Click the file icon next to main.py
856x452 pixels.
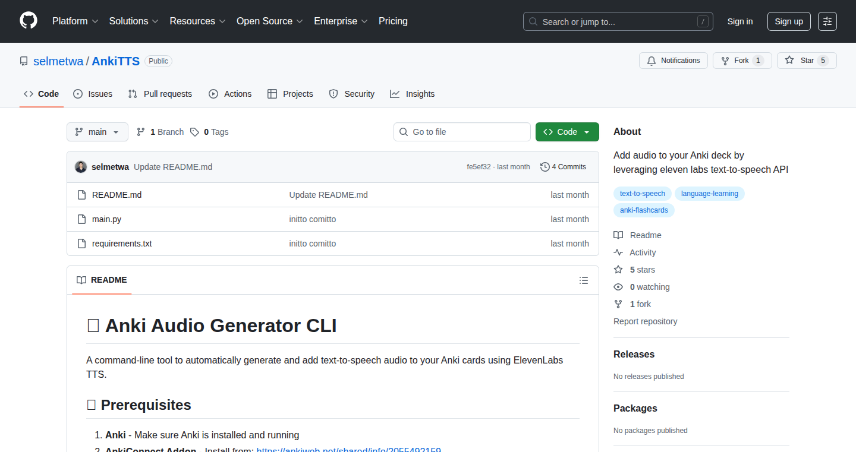click(x=82, y=219)
